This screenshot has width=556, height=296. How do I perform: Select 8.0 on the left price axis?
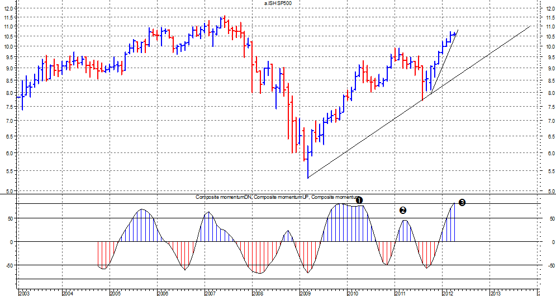pyautogui.click(x=10, y=93)
